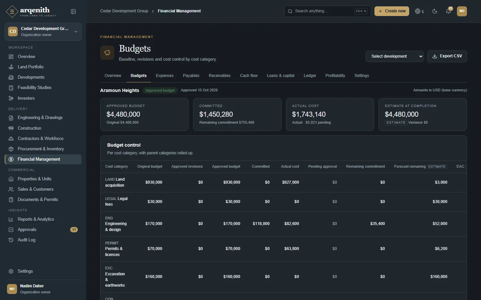The height and width of the screenshot is (300, 481).
Task: Open Audit Log icon in sidebar
Action: click(11, 240)
